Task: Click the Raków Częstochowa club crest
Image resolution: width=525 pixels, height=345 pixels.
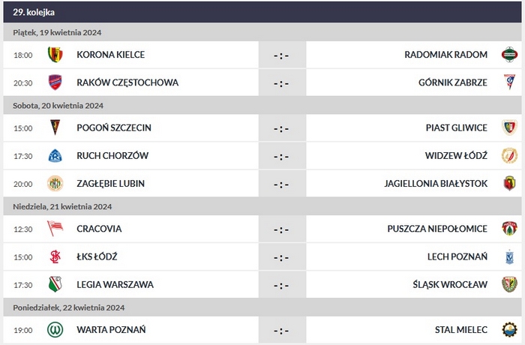Action: [55, 82]
